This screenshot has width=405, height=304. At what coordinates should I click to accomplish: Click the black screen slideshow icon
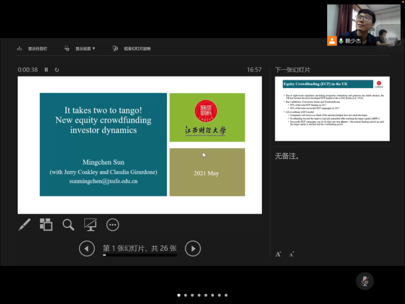tap(90, 224)
